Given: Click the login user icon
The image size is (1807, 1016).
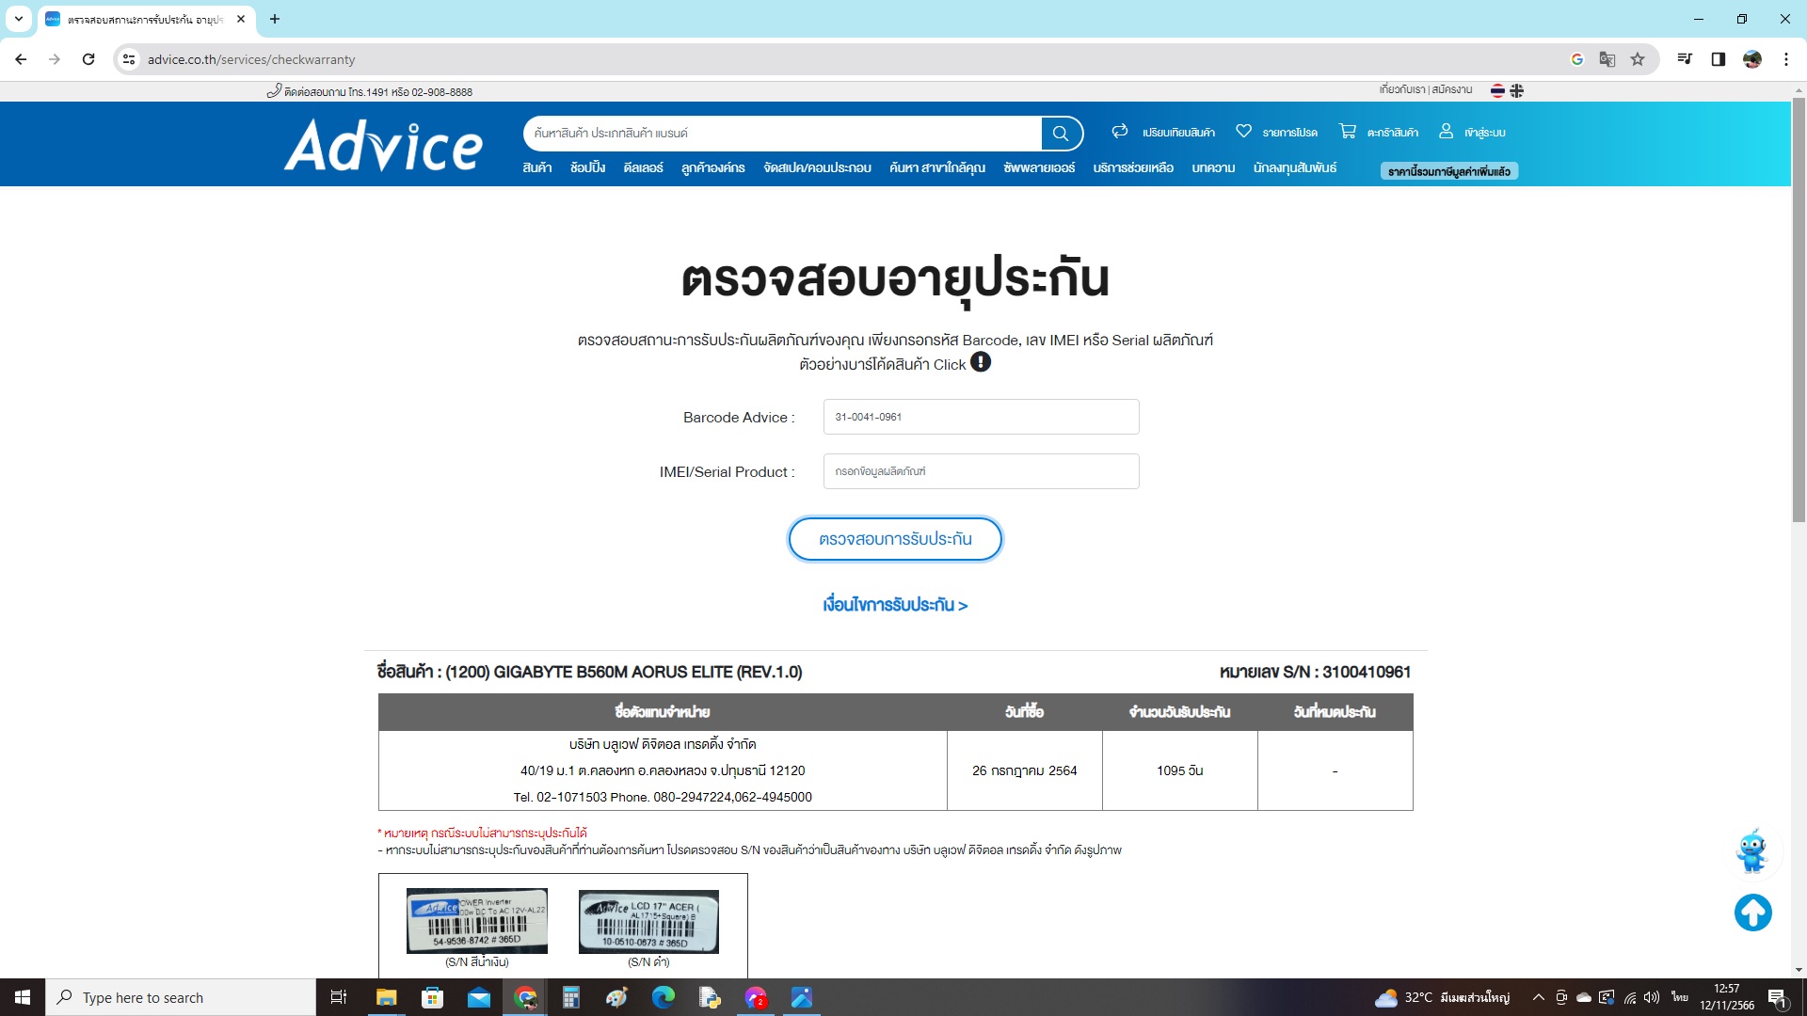Looking at the screenshot, I should click(1446, 132).
